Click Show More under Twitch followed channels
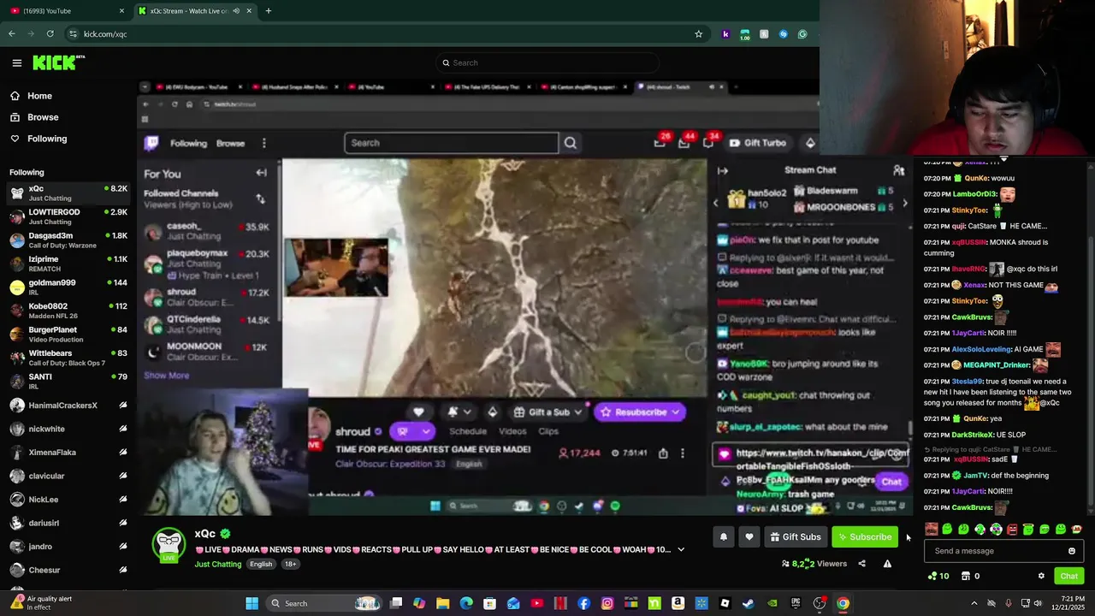 (x=166, y=376)
